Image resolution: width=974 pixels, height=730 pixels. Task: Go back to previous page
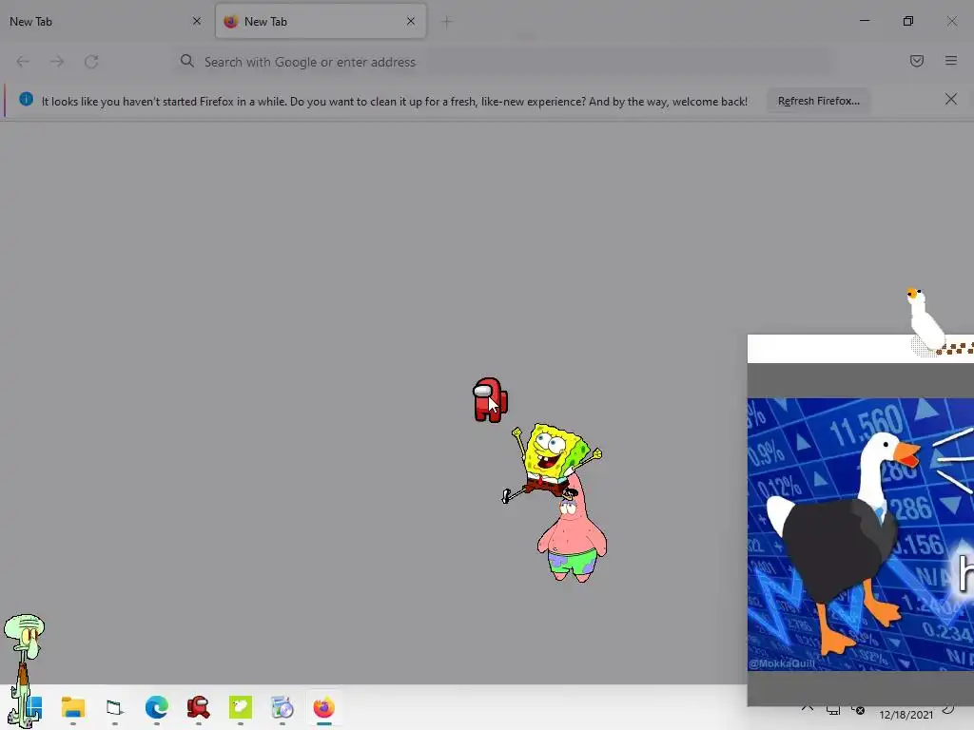point(23,62)
